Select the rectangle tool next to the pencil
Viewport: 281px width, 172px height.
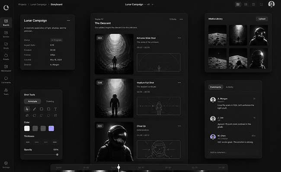coord(42,109)
